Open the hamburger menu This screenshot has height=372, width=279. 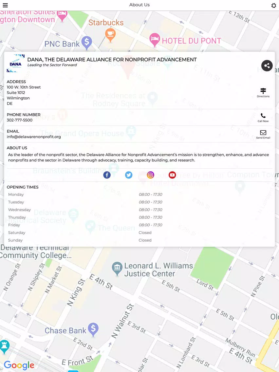click(5, 5)
